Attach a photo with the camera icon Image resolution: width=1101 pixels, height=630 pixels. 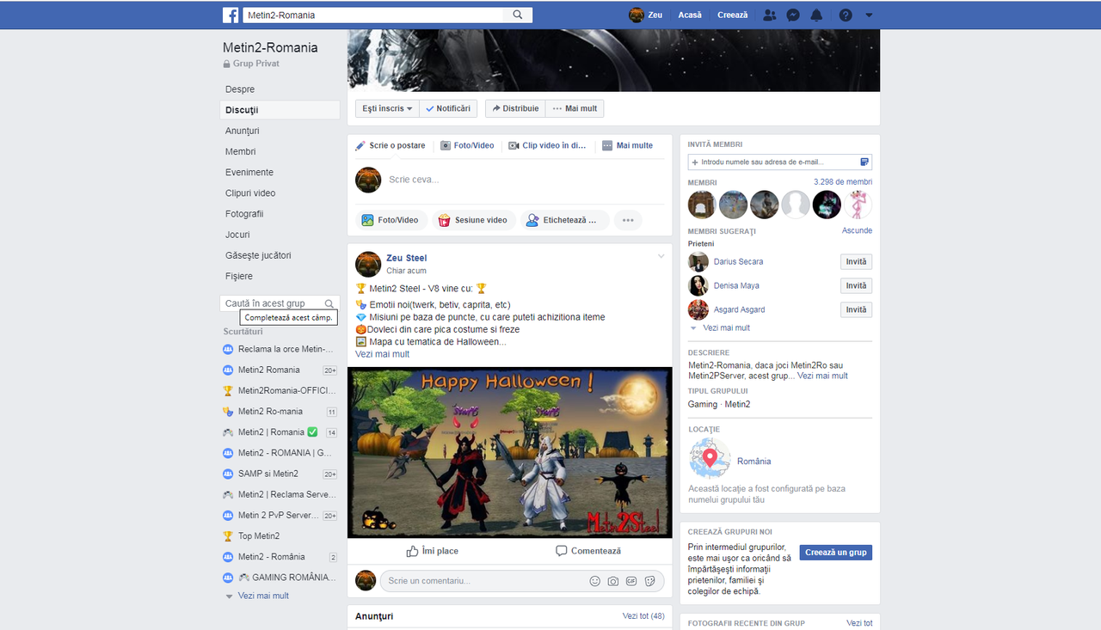(612, 581)
